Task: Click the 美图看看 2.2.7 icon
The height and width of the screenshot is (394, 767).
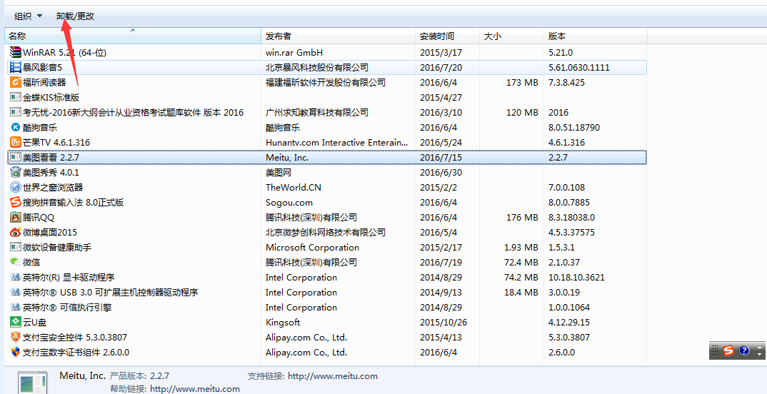Action: (16, 158)
